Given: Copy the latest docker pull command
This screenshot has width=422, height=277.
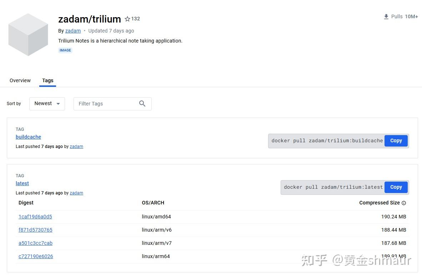Looking at the screenshot, I should point(396,187).
